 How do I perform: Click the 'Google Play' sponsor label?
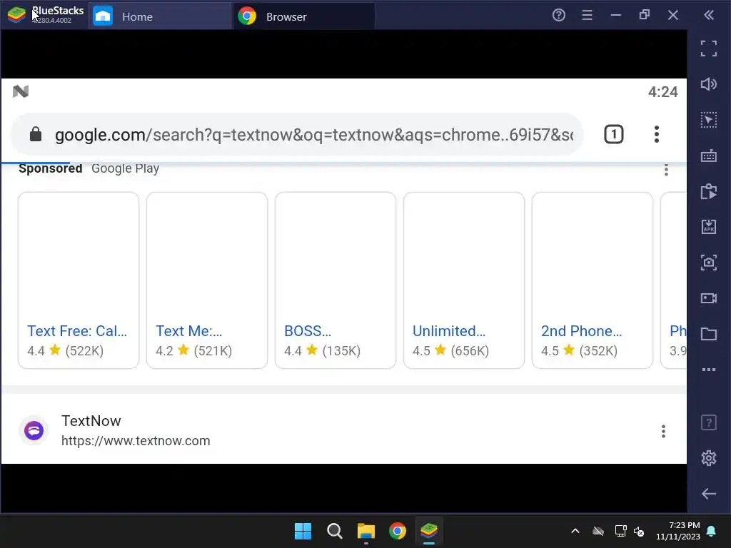click(126, 168)
